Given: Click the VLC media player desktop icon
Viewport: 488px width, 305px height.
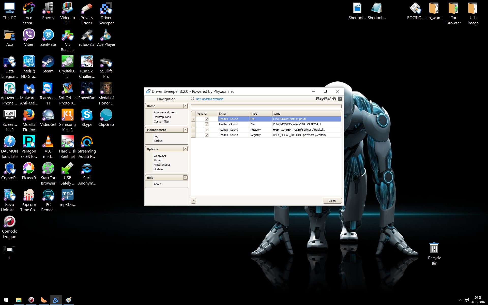Looking at the screenshot, I should tap(48, 147).
